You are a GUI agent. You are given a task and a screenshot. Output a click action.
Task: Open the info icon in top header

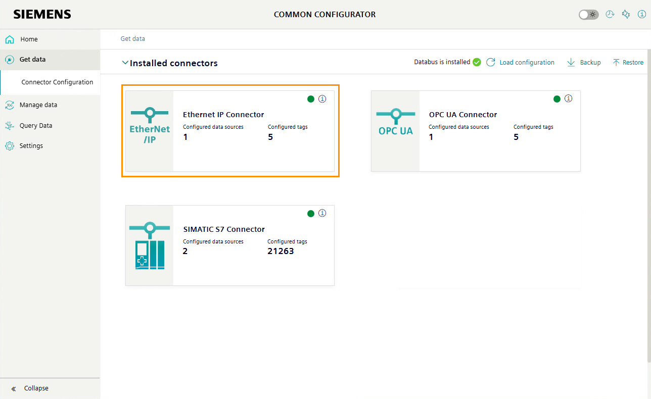pos(642,15)
